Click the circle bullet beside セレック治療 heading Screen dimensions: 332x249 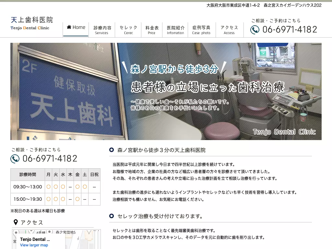[x=112, y=216]
